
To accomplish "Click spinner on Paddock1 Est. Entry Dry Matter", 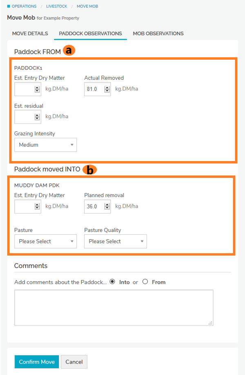I will click(37, 89).
